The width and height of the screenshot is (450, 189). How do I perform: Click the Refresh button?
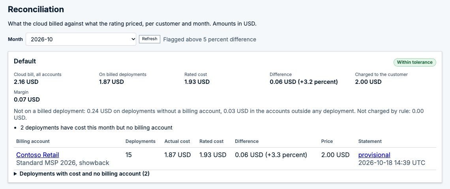[x=150, y=39]
